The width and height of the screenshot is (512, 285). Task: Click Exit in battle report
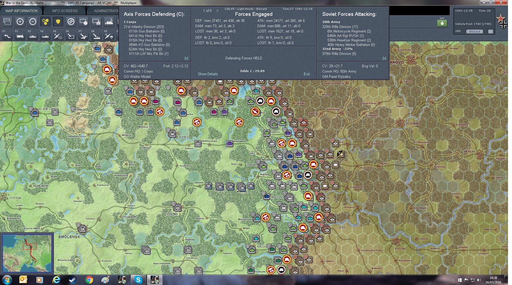[x=306, y=74]
